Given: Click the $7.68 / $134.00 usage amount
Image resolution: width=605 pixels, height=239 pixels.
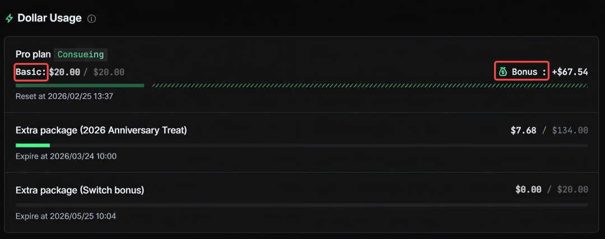Looking at the screenshot, I should [x=549, y=131].
